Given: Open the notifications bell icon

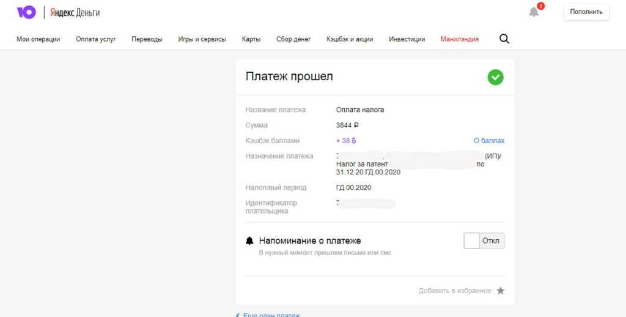Looking at the screenshot, I should pyautogui.click(x=534, y=12).
